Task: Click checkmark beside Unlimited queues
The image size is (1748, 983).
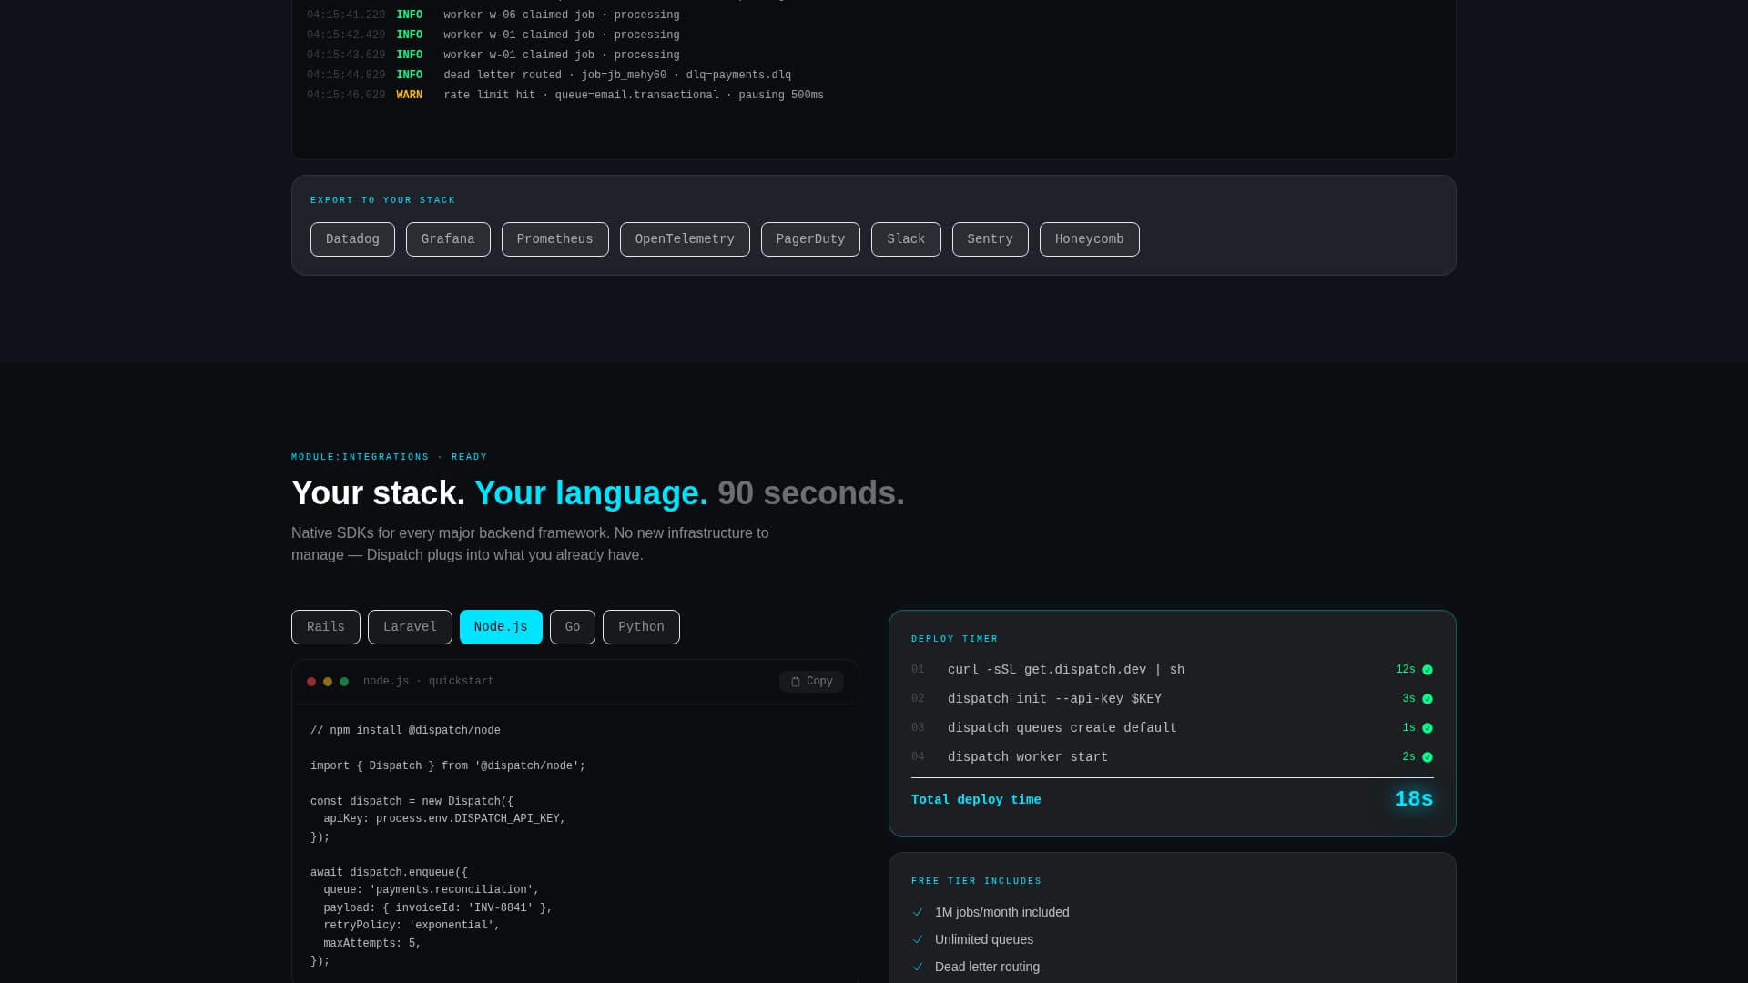Action: point(918,939)
